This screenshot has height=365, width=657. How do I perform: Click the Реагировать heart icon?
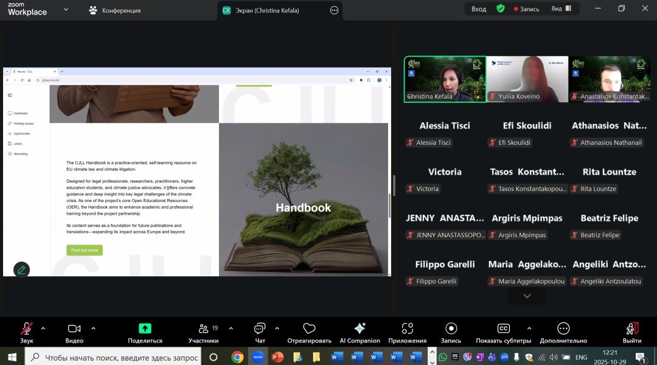pos(309,329)
